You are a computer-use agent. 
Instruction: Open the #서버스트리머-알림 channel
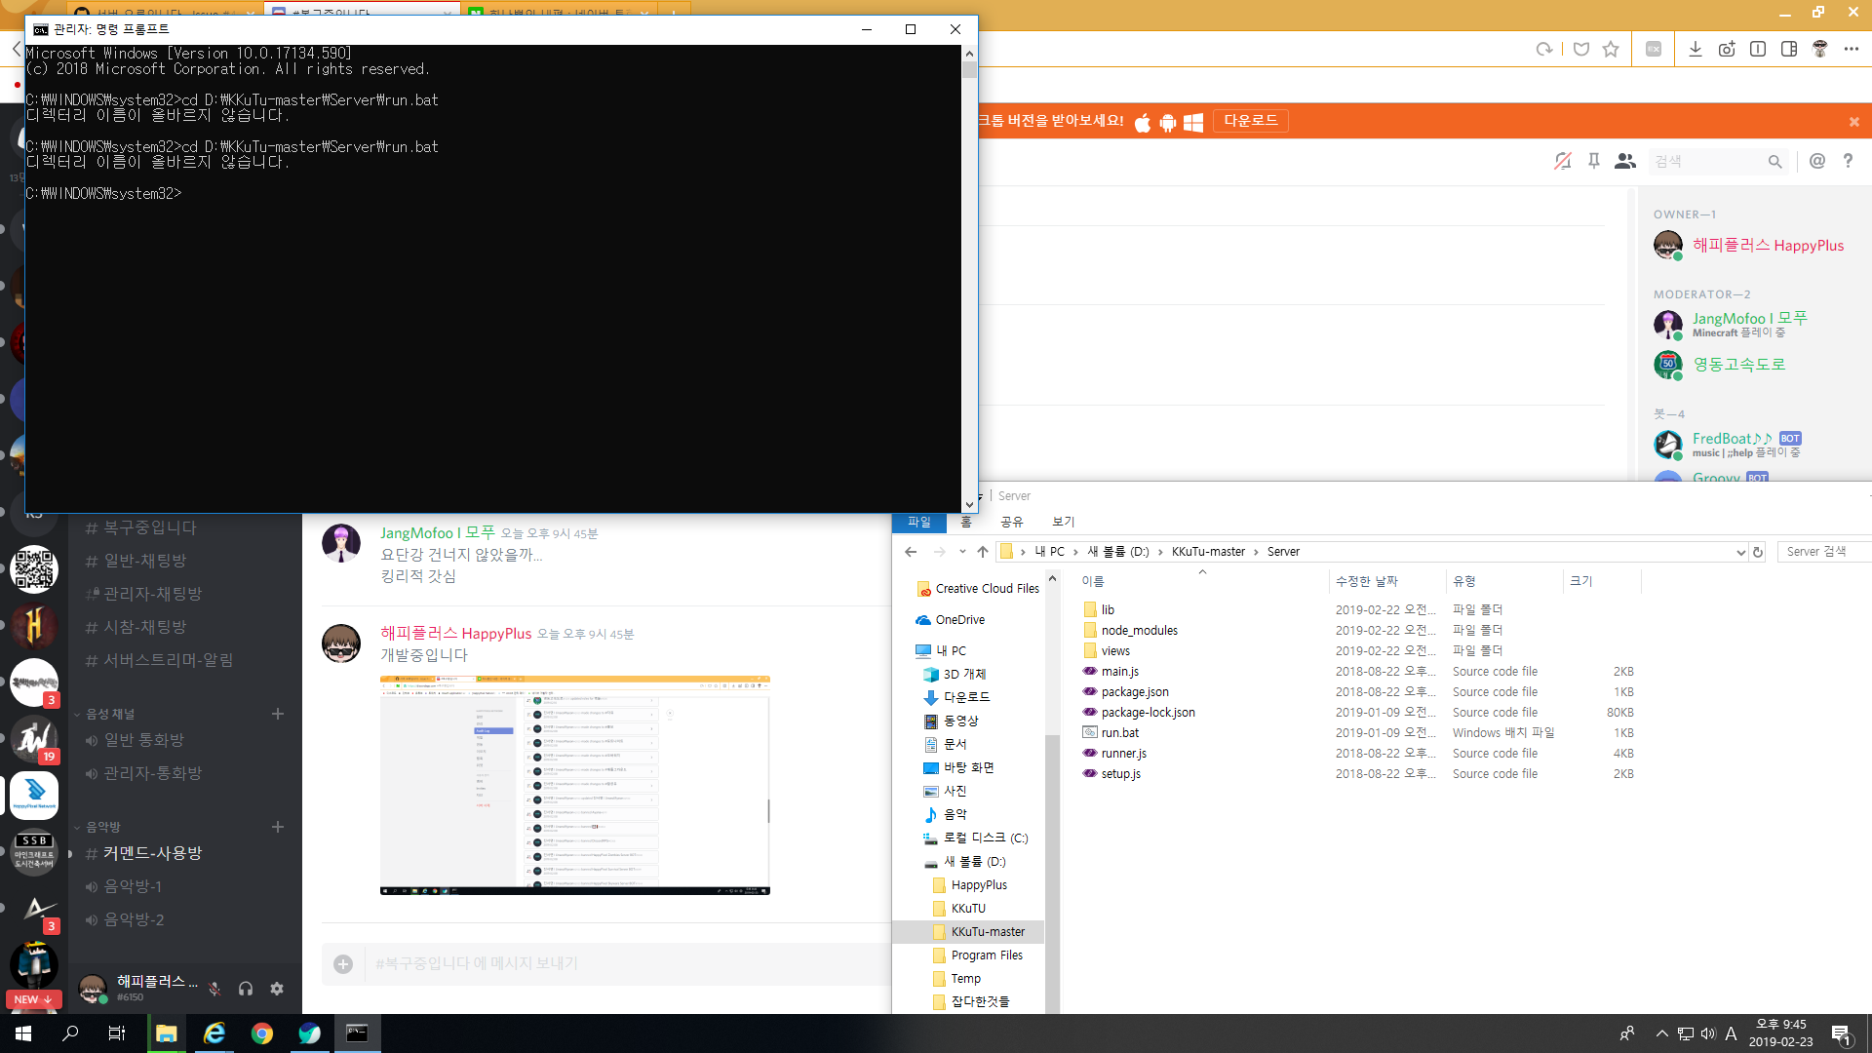(x=159, y=659)
